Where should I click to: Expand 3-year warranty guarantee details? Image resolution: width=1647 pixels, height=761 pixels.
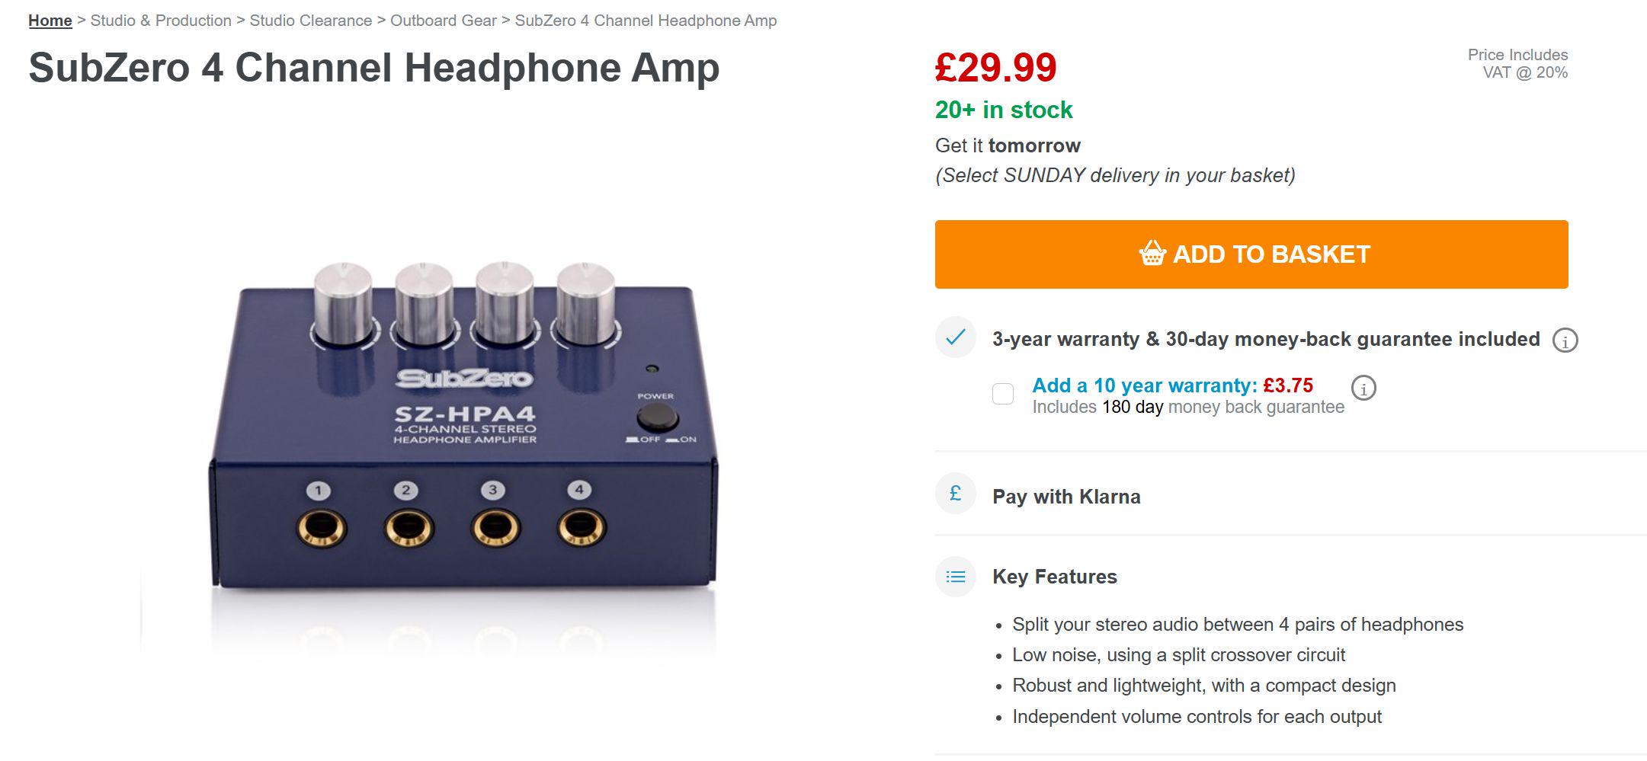click(x=1265, y=339)
